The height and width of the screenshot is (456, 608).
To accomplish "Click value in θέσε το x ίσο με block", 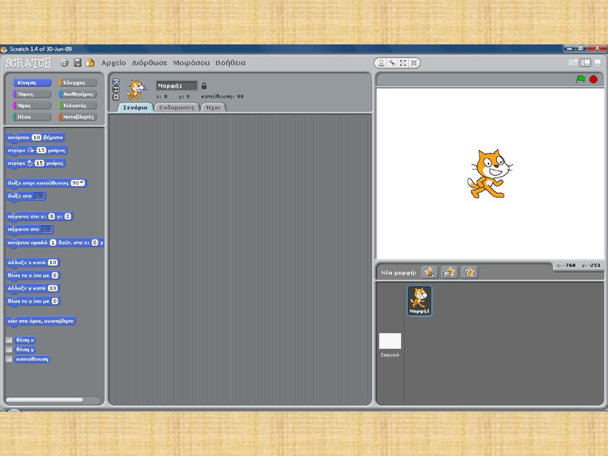I will pos(54,275).
